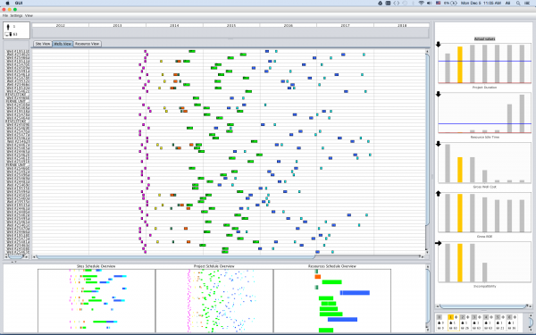Click the date and time in menu bar
The width and height of the screenshot is (536, 335).
pos(481,3)
